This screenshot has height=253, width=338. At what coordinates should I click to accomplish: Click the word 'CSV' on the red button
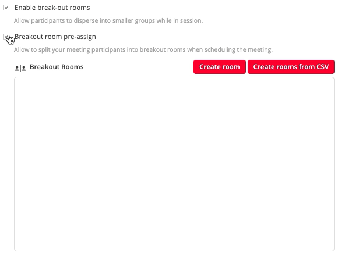point(322,67)
